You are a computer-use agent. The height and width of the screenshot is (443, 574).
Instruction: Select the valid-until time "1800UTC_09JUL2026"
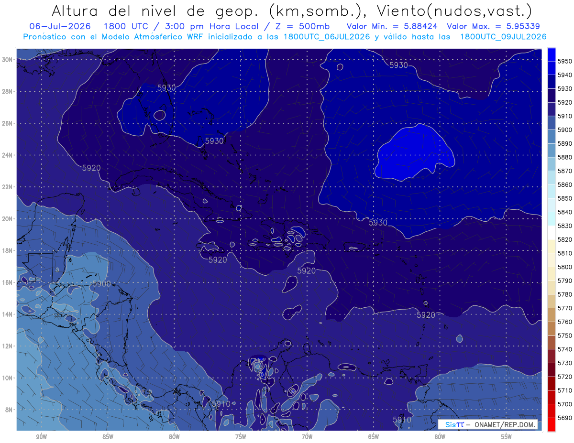pyautogui.click(x=503, y=37)
